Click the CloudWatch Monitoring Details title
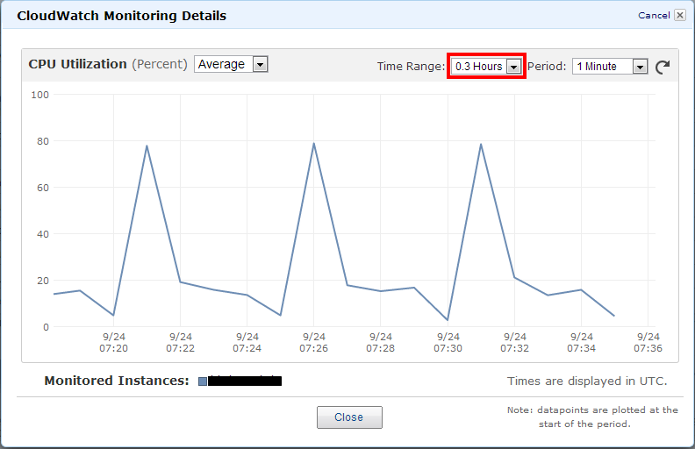Viewport: 695px width, 449px height. (x=121, y=16)
